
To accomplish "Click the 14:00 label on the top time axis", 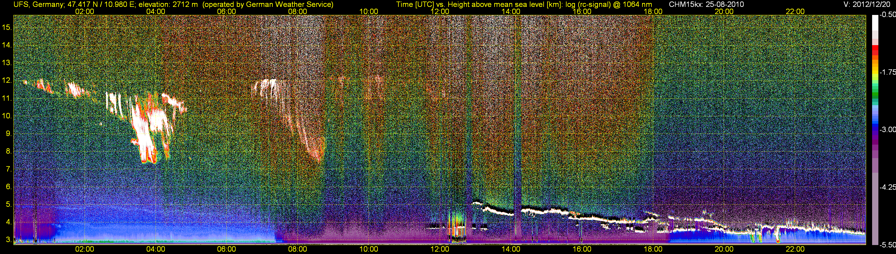I will 511,11.
